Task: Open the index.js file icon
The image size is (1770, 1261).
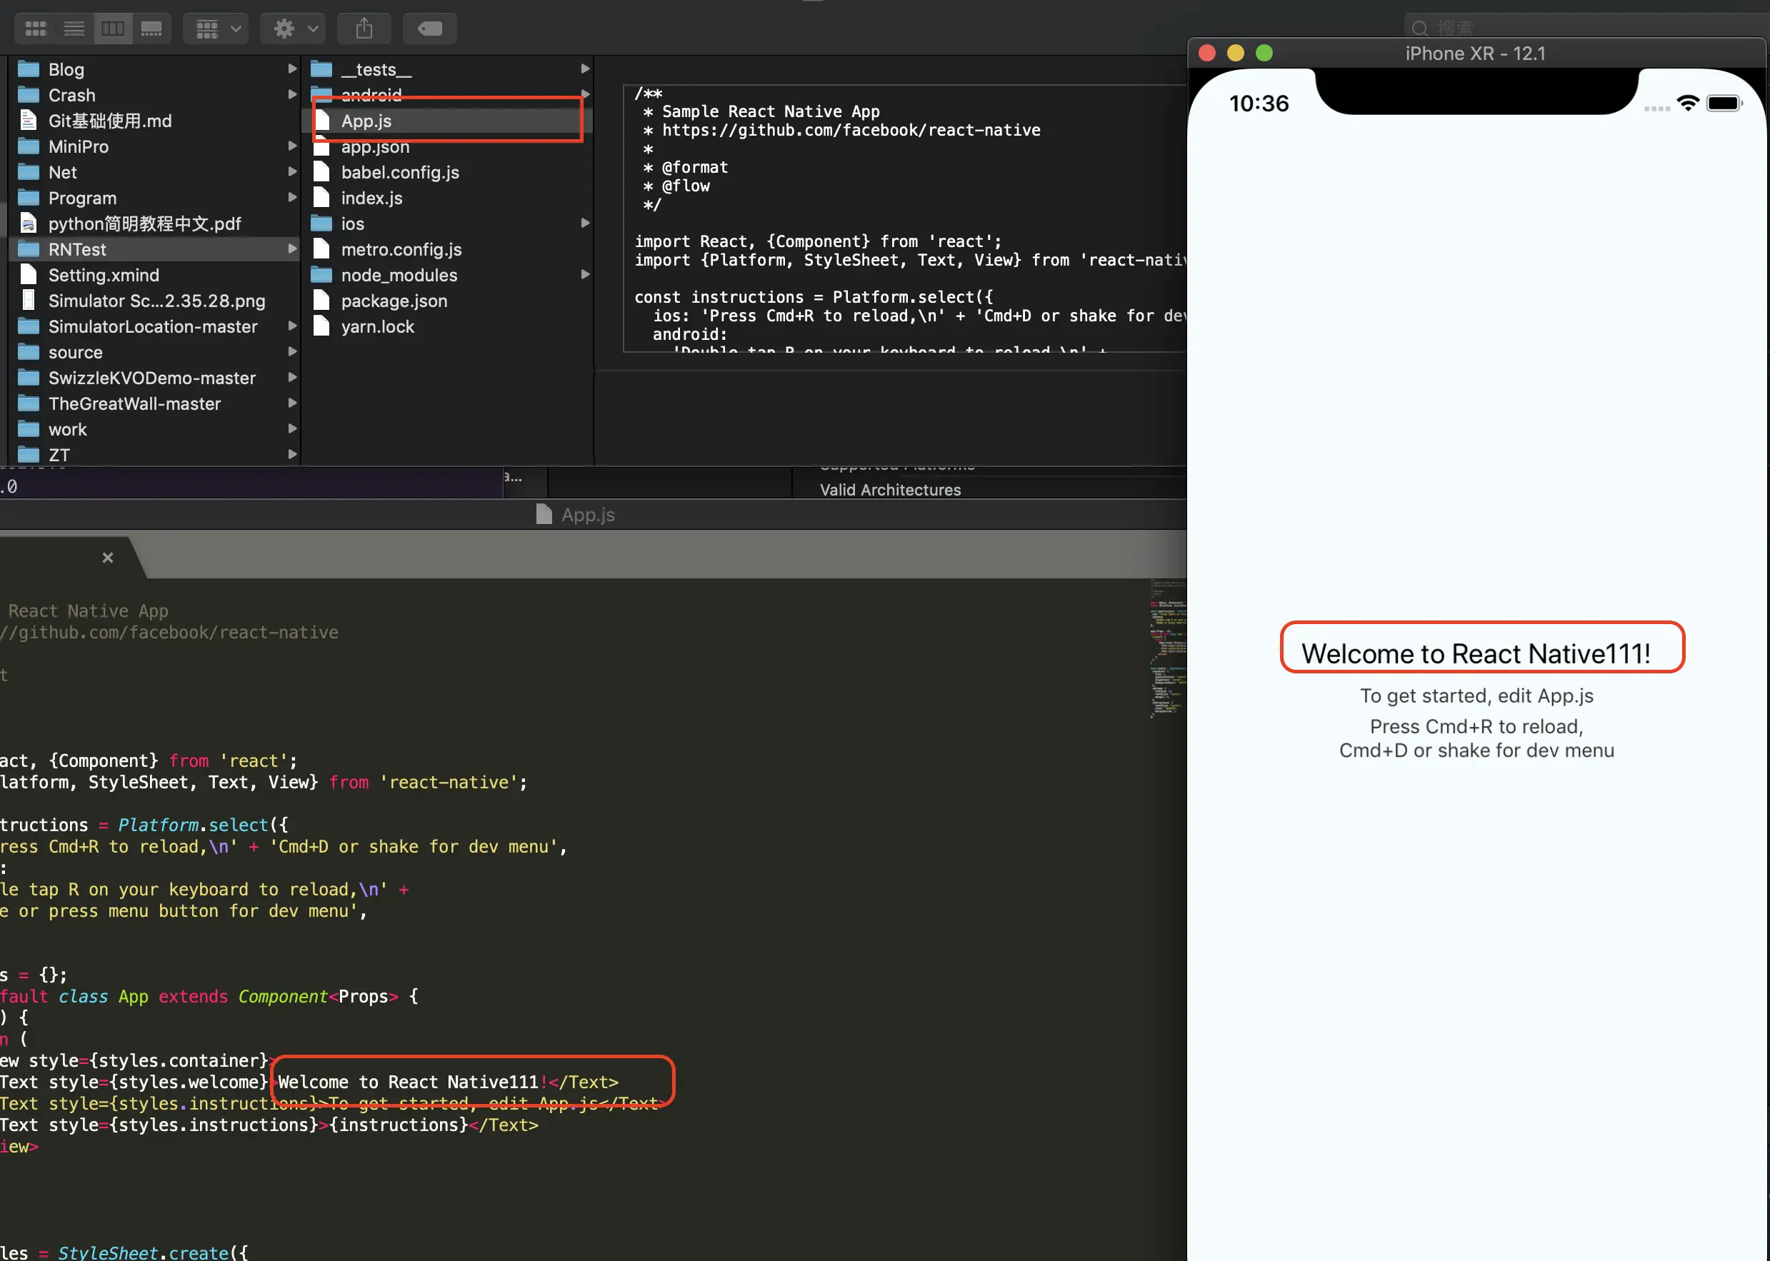Action: (x=321, y=197)
